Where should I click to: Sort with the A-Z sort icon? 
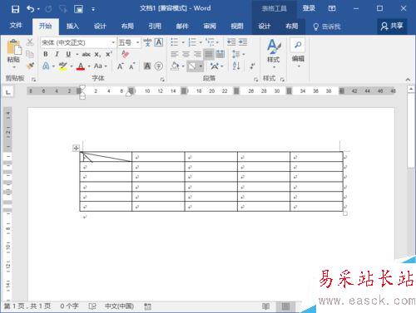point(236,66)
